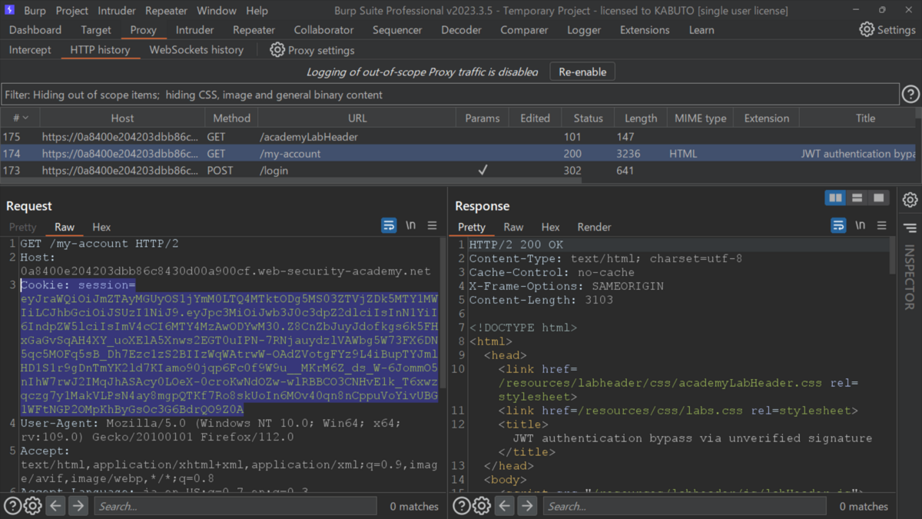The width and height of the screenshot is (922, 519).
Task: Select the /my-account request row
Action: (458, 154)
